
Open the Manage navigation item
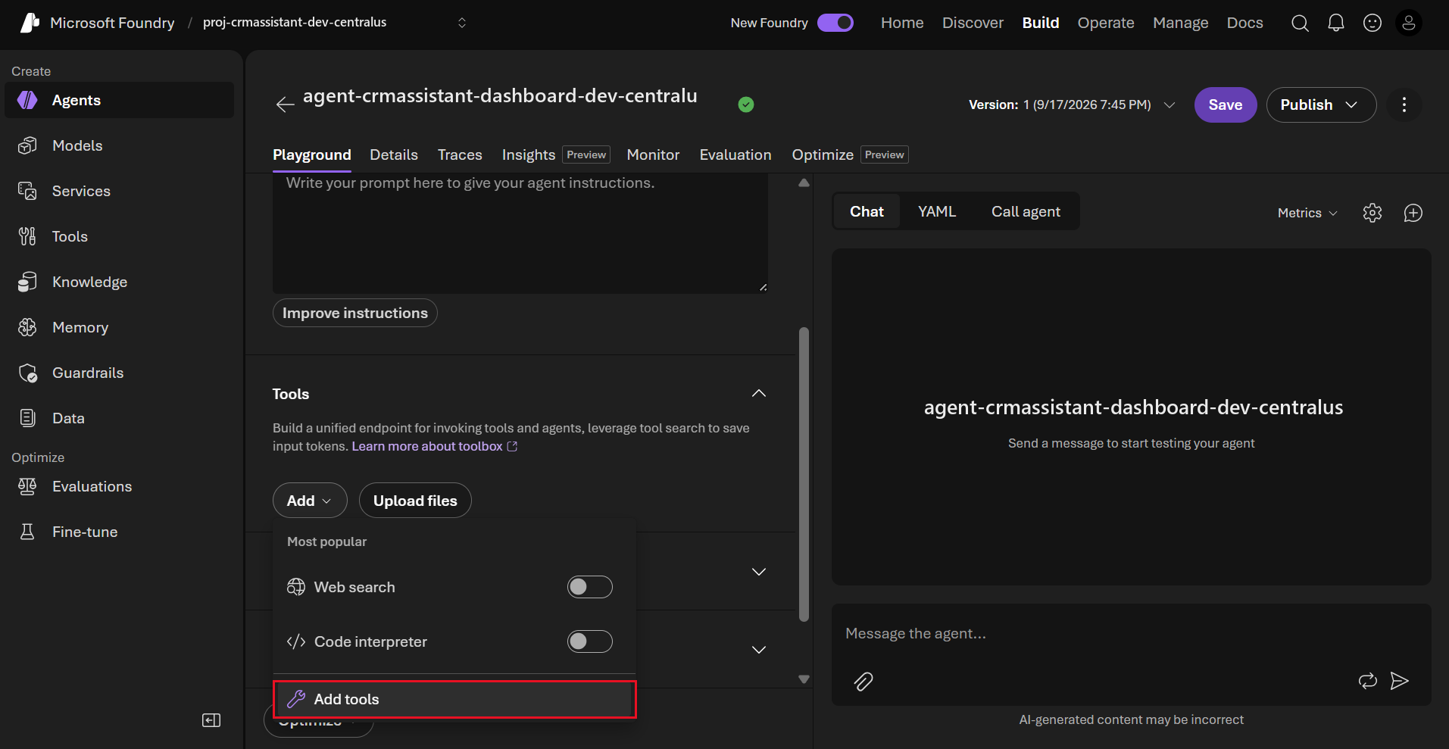click(x=1180, y=23)
